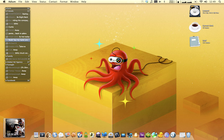Open the newspaper news reader in Dock
Viewport: 224px width, 140px height.
(x=67, y=135)
